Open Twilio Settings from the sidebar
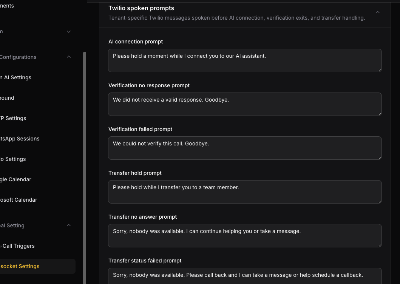This screenshot has width=400, height=284. [x=13, y=159]
